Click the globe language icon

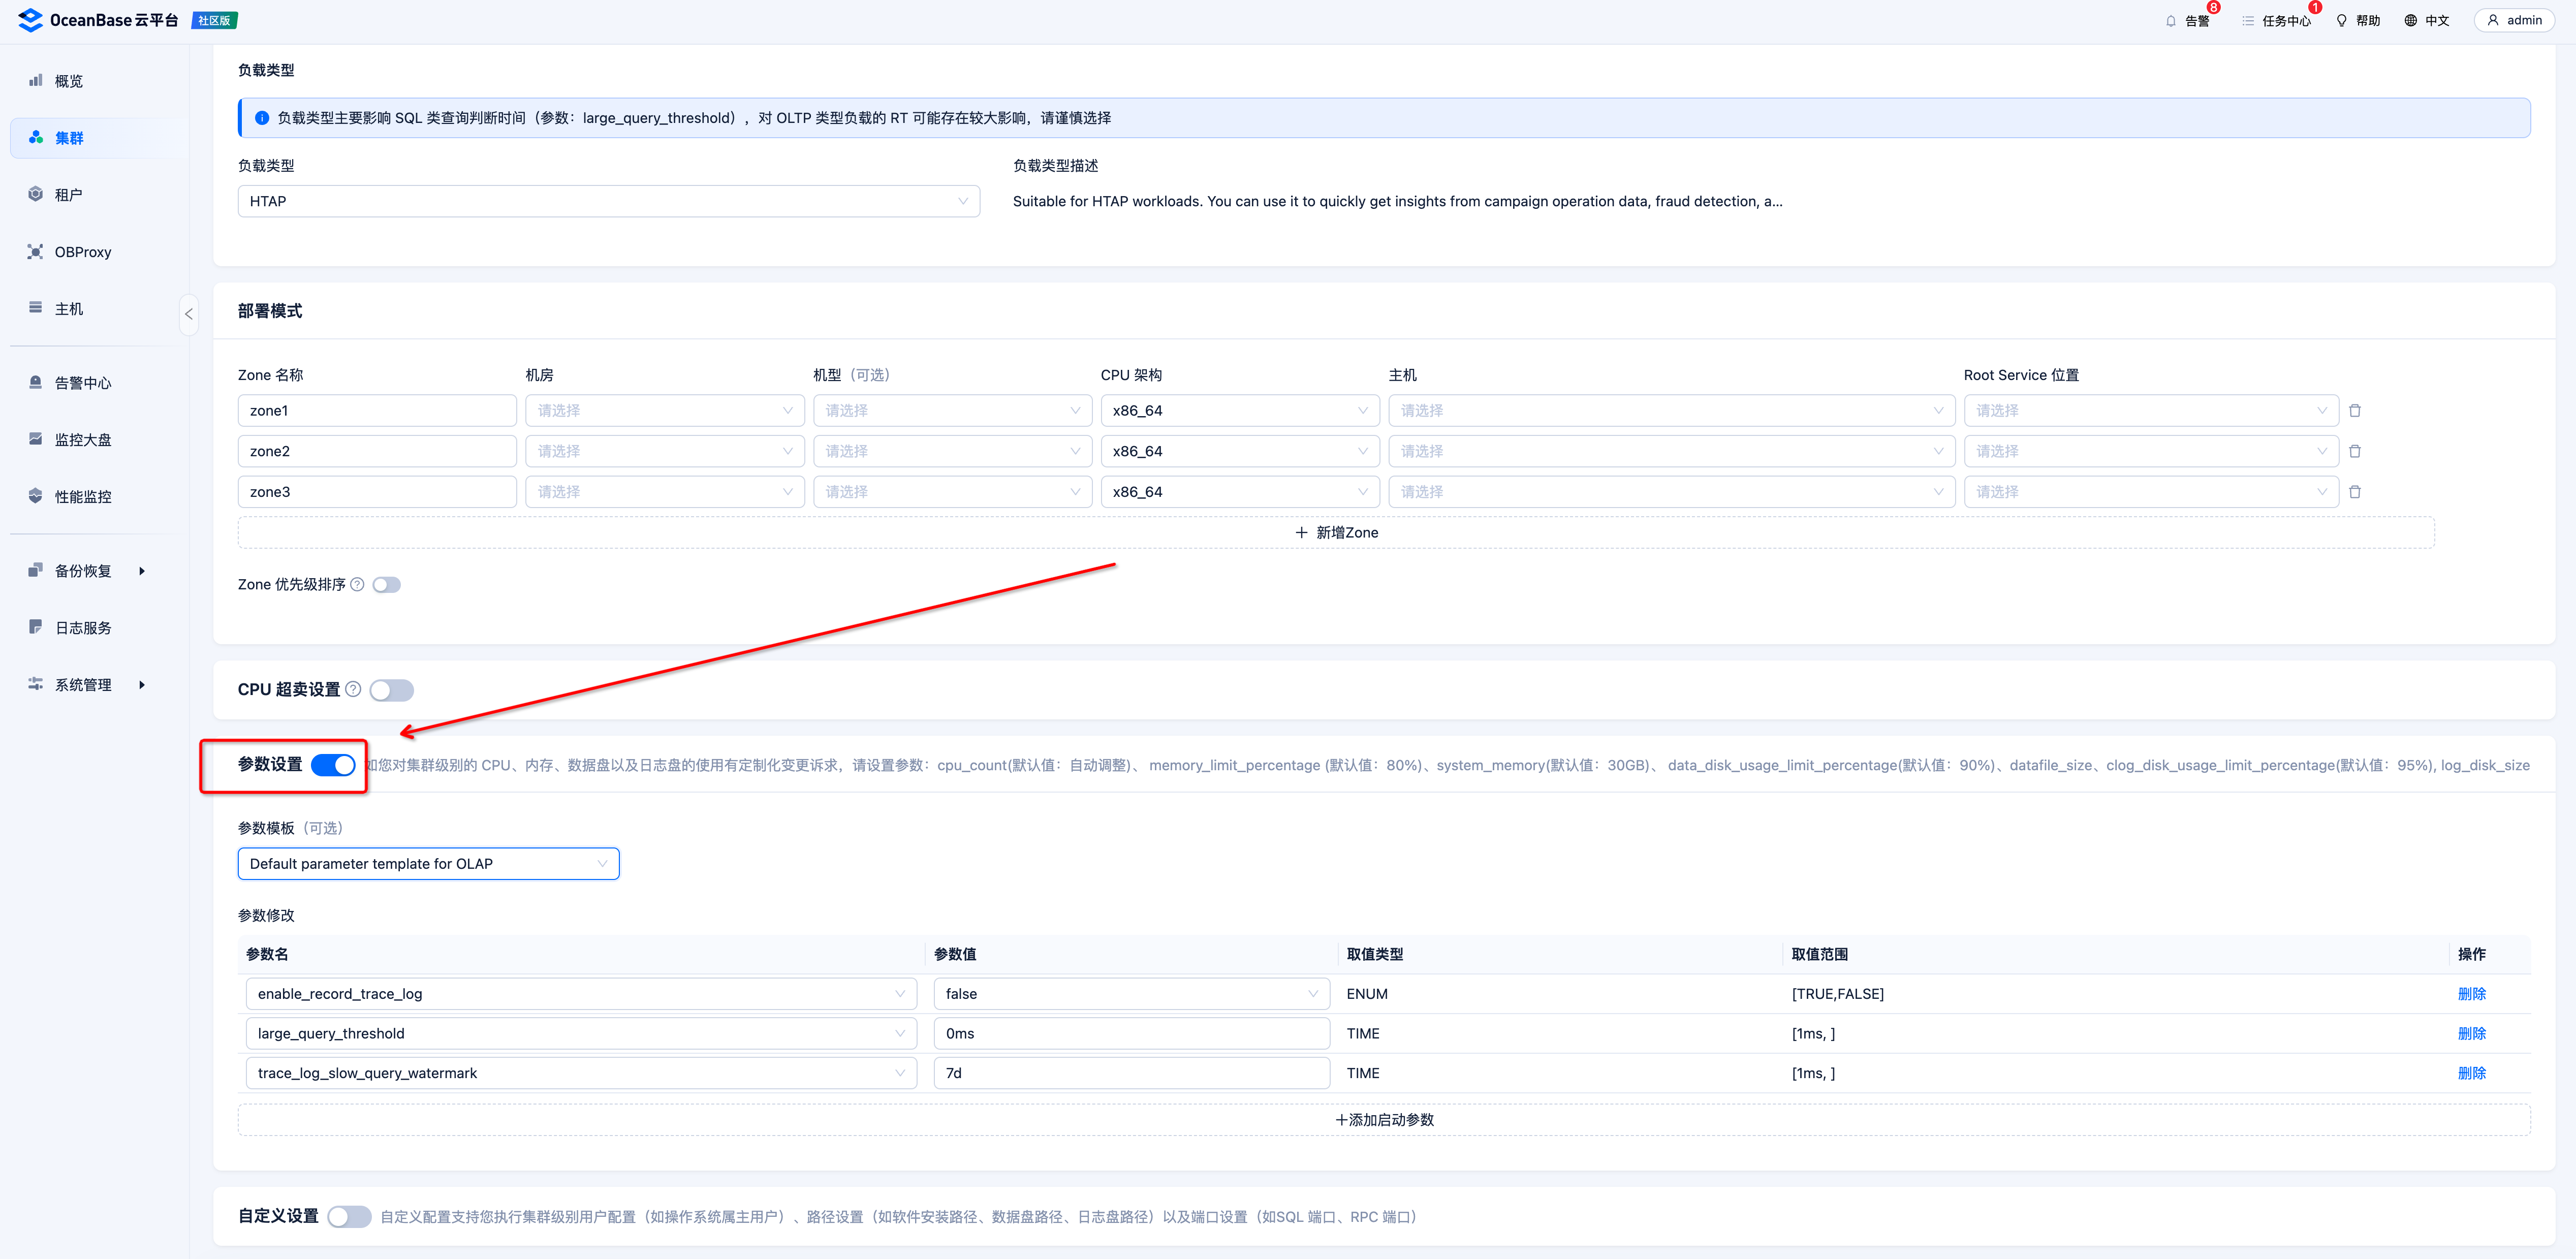[x=2410, y=21]
